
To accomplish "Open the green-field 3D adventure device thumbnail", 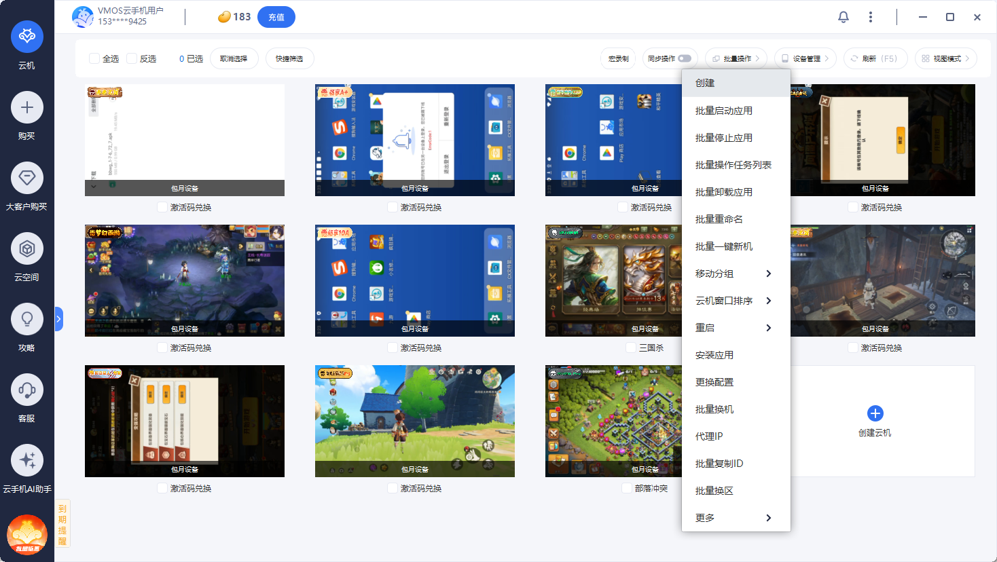I will pos(415,421).
